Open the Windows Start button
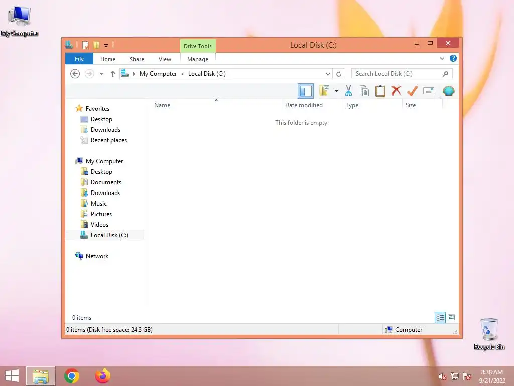Screen dimensions: 514x386 (x=12, y=376)
